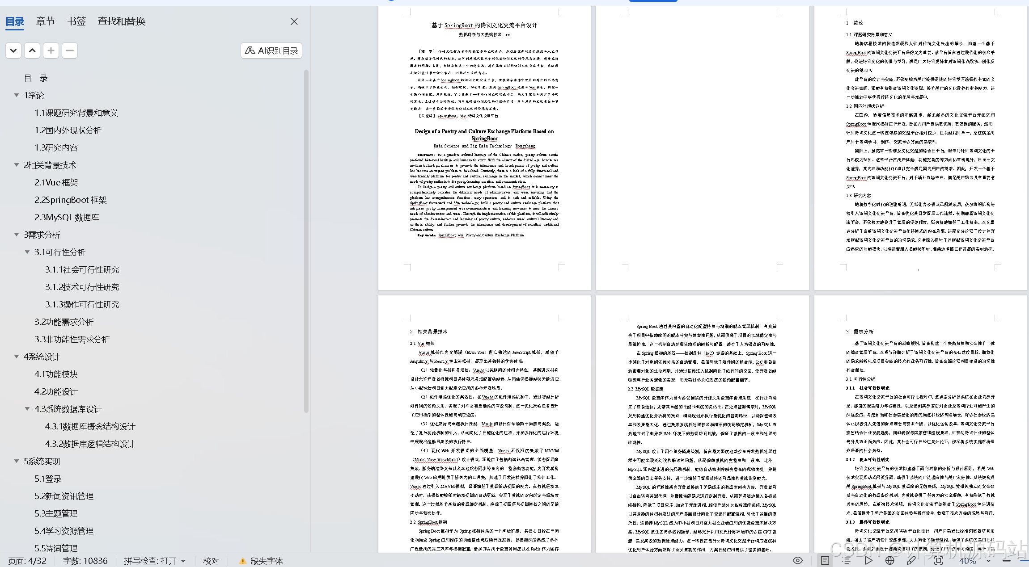
Task: Jump to 4.1功能模块
Action: (56, 374)
